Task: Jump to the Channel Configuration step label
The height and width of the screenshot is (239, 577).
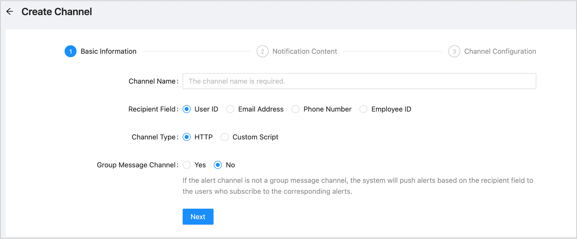Action: coord(500,51)
